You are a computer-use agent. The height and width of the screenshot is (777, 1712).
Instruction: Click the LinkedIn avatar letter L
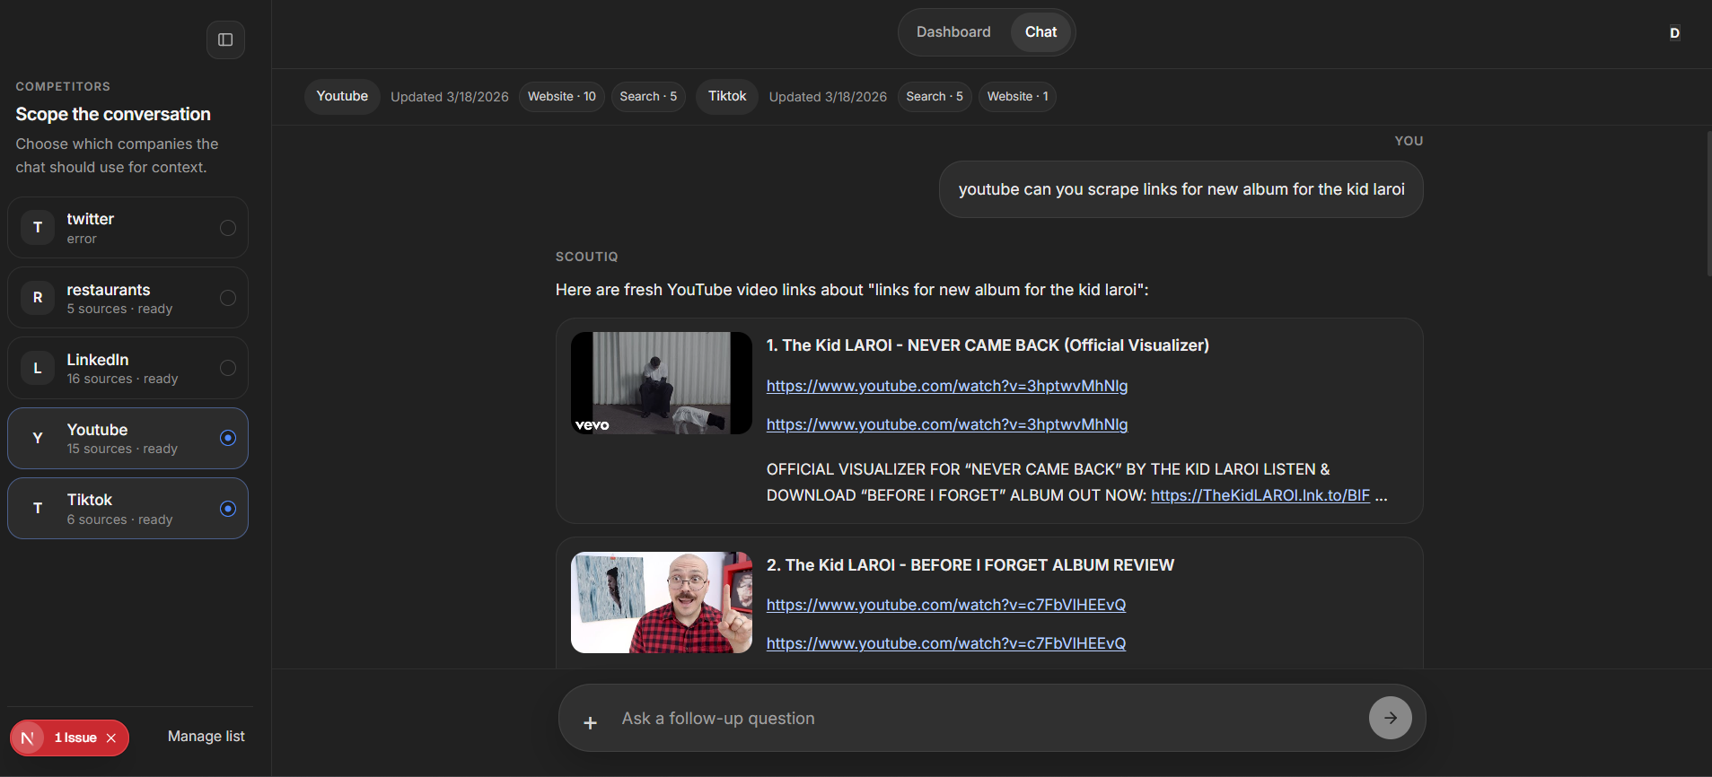pyautogui.click(x=38, y=368)
